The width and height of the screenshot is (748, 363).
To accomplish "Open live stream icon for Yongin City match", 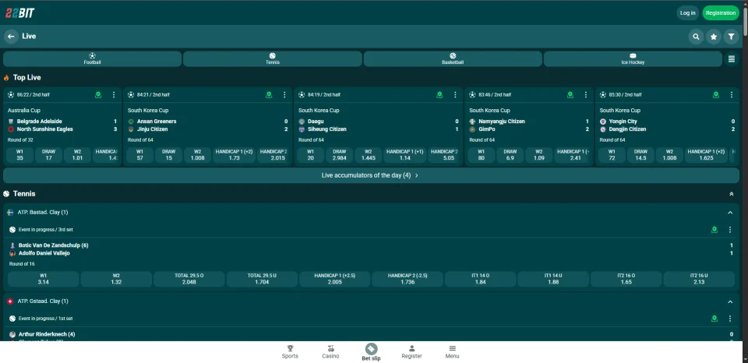I will point(716,95).
